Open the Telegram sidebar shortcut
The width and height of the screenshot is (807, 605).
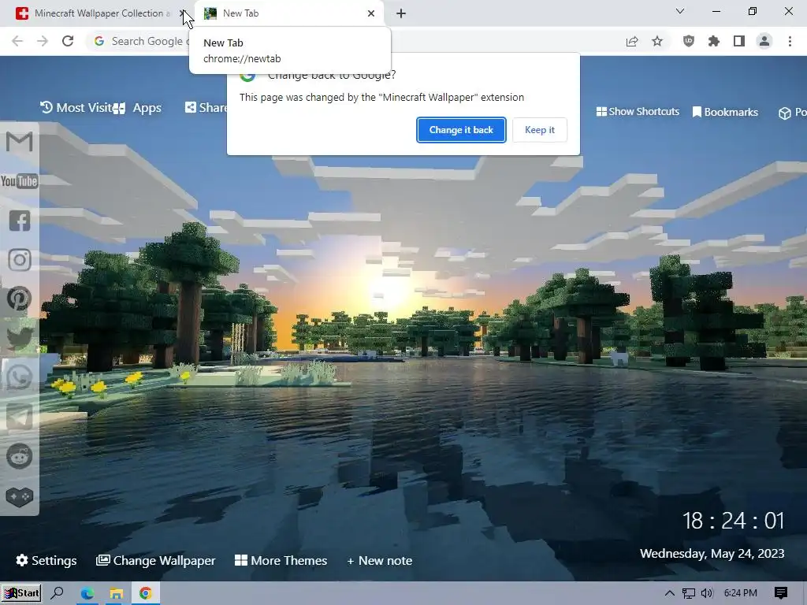[x=20, y=417]
